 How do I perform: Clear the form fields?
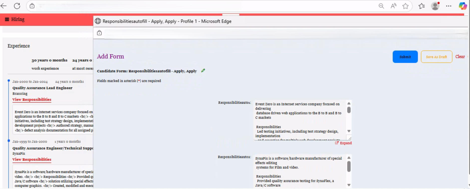tap(460, 57)
